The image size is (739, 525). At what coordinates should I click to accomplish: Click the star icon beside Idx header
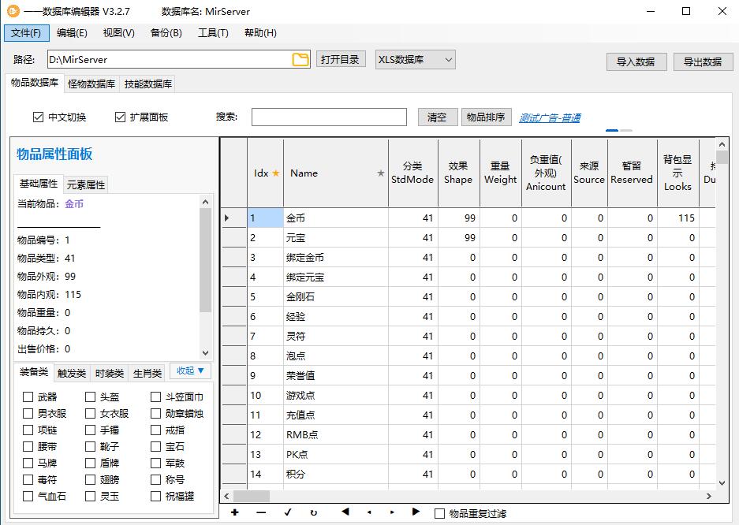coord(276,173)
